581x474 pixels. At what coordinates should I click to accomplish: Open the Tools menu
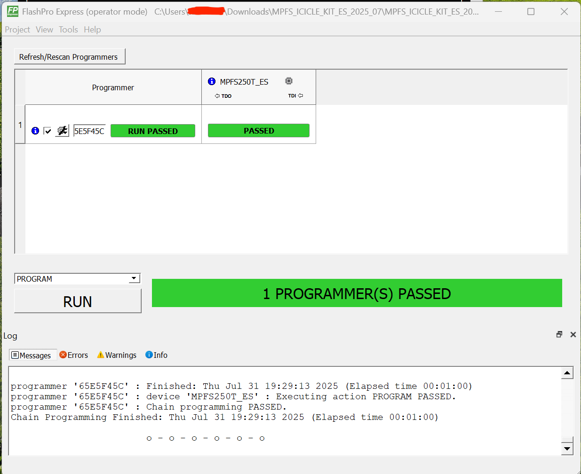[68, 30]
